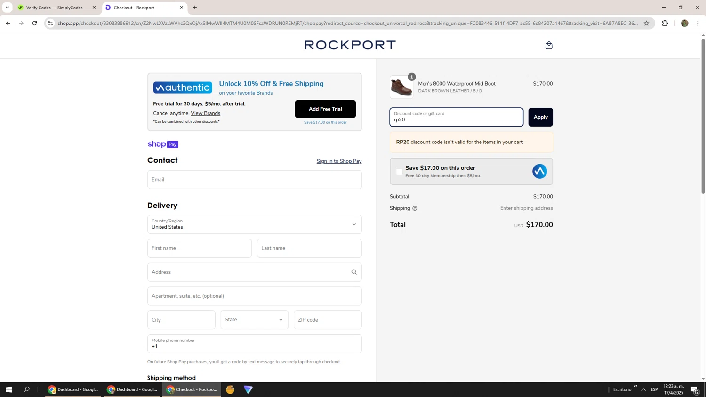Click the ESP language indicator
Screen dimensions: 706x397
(x=654, y=389)
